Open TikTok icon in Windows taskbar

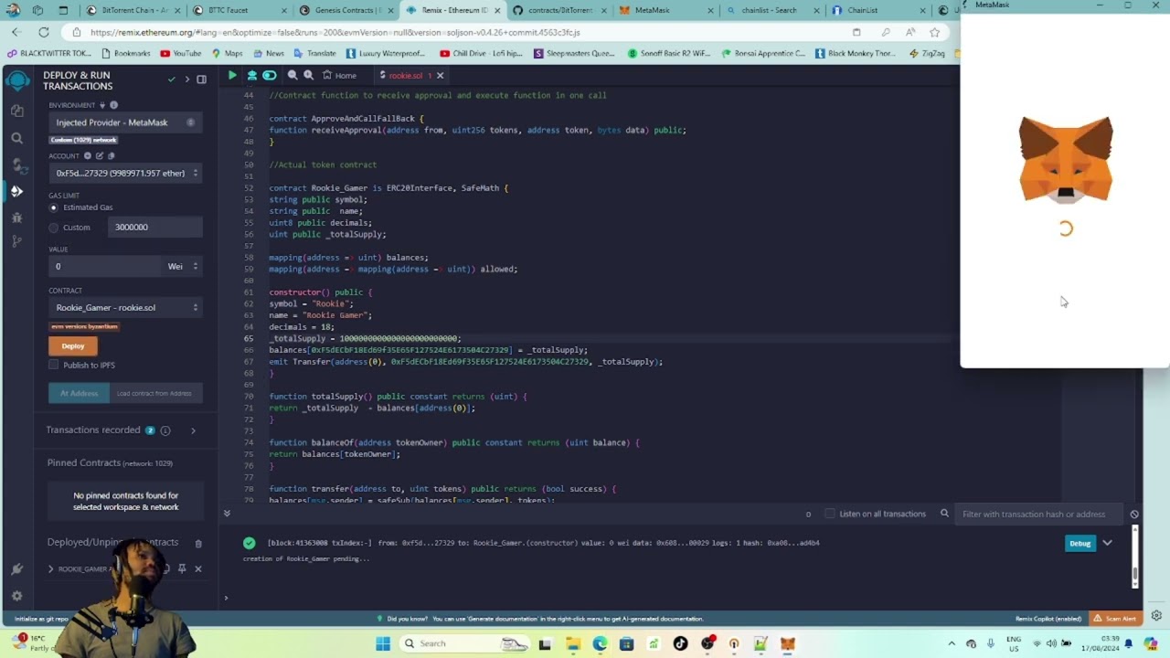[680, 643]
